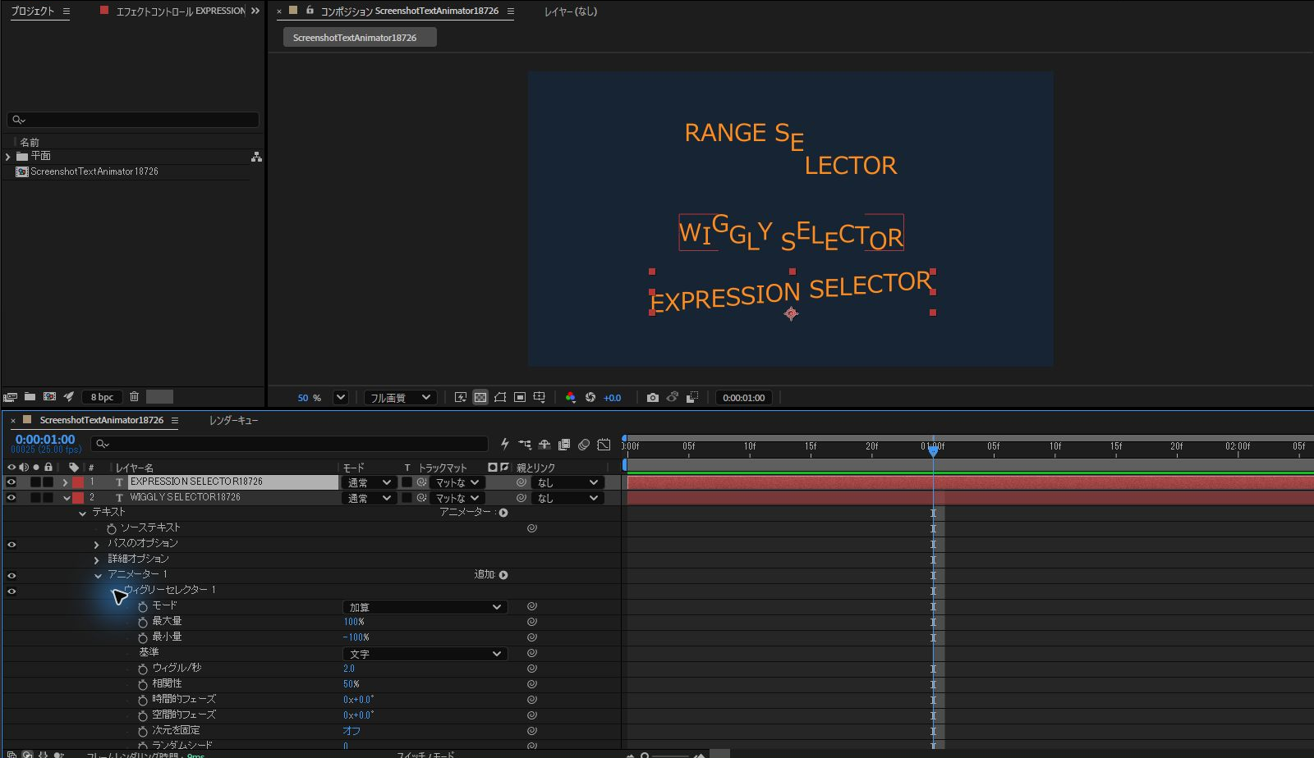Toggle fast previews lightning icon in viewer
The height and width of the screenshot is (758, 1314).
[461, 398]
